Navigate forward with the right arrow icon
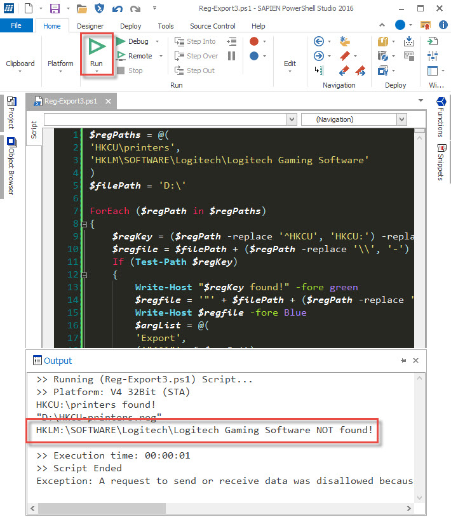Screen dimensions: 451x517 (318, 56)
